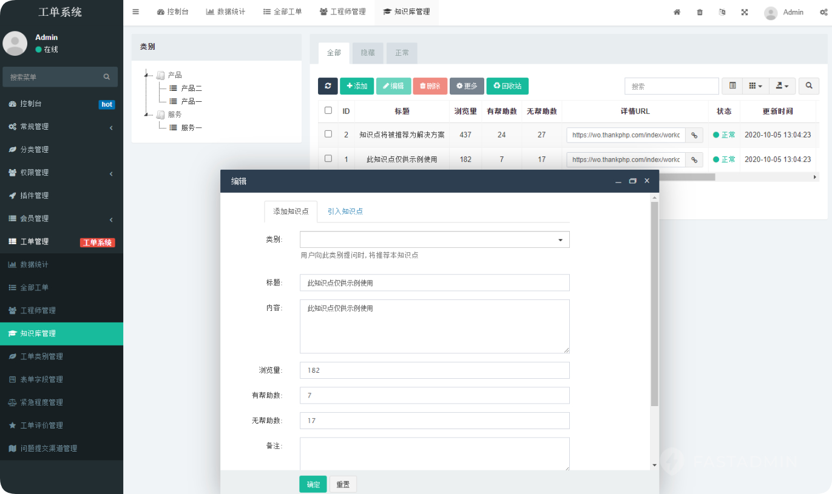Select the checkbox for row ID 2
The width and height of the screenshot is (832, 494).
(328, 135)
